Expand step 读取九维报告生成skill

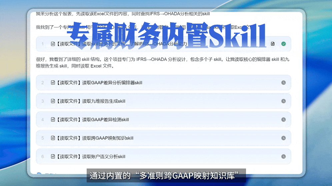[x=163, y=101]
